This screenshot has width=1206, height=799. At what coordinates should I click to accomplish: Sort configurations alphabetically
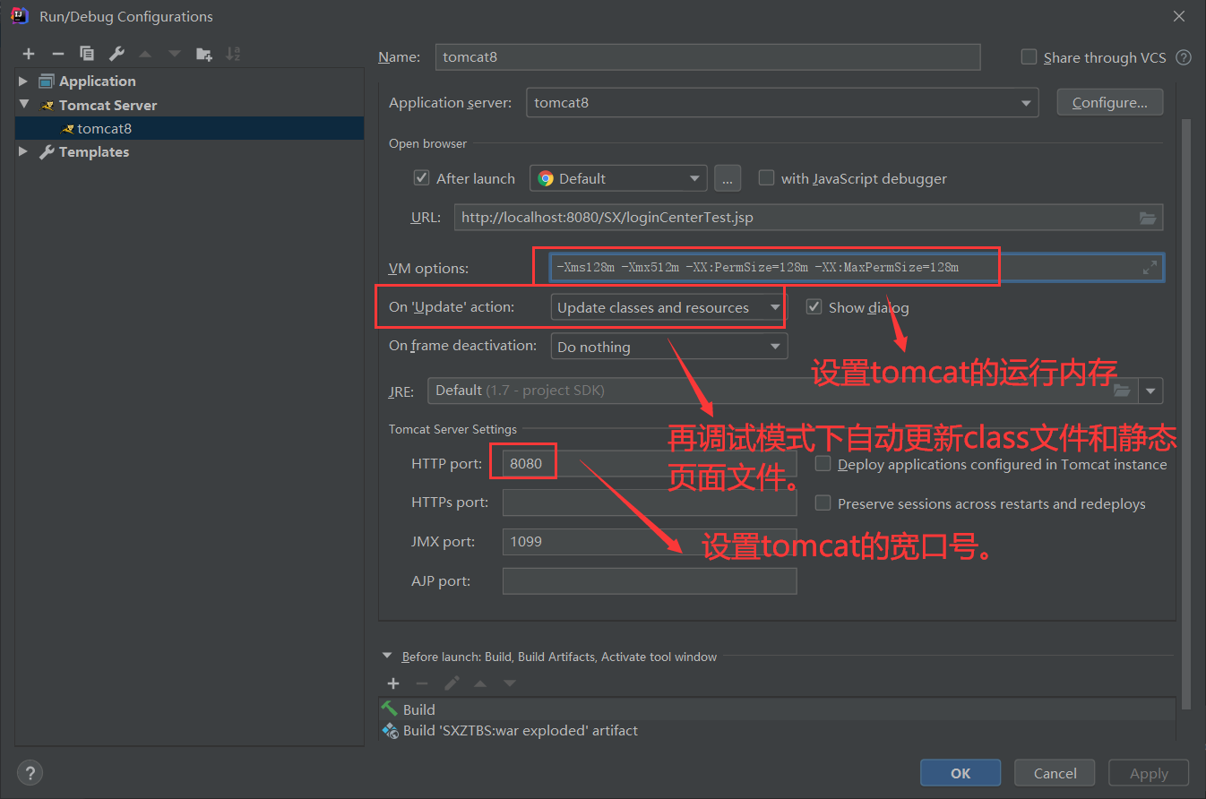point(233,54)
